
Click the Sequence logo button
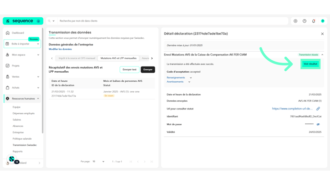(23, 21)
